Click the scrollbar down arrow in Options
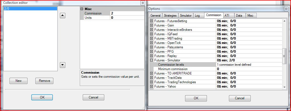Viewport: 291px width, 111px height. [x=284, y=87]
